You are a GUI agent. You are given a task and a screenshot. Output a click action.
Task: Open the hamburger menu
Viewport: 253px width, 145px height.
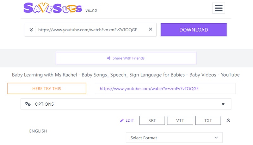click(x=219, y=8)
